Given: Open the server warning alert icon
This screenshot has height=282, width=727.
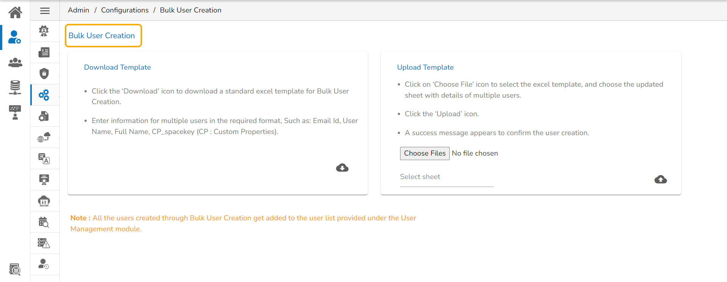Looking at the screenshot, I should (44, 243).
